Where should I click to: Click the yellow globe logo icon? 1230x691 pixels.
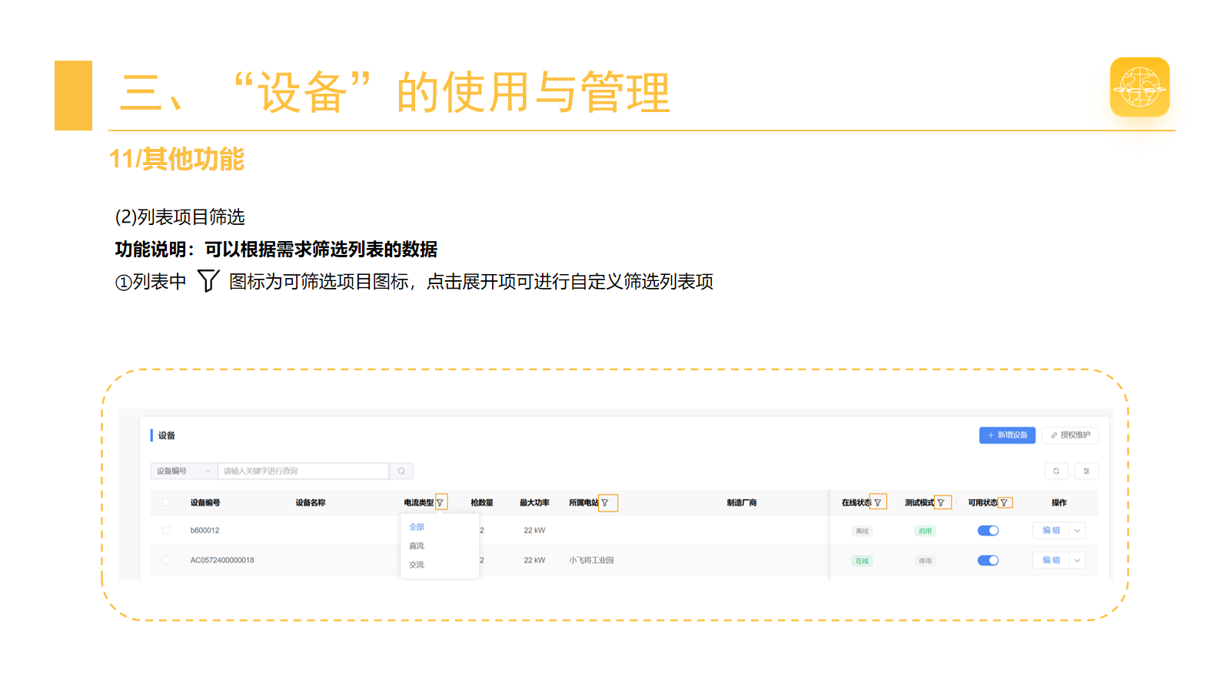point(1140,87)
